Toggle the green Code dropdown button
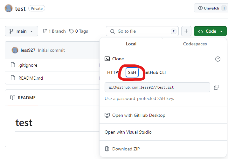The image size is (228, 159). click(x=210, y=31)
